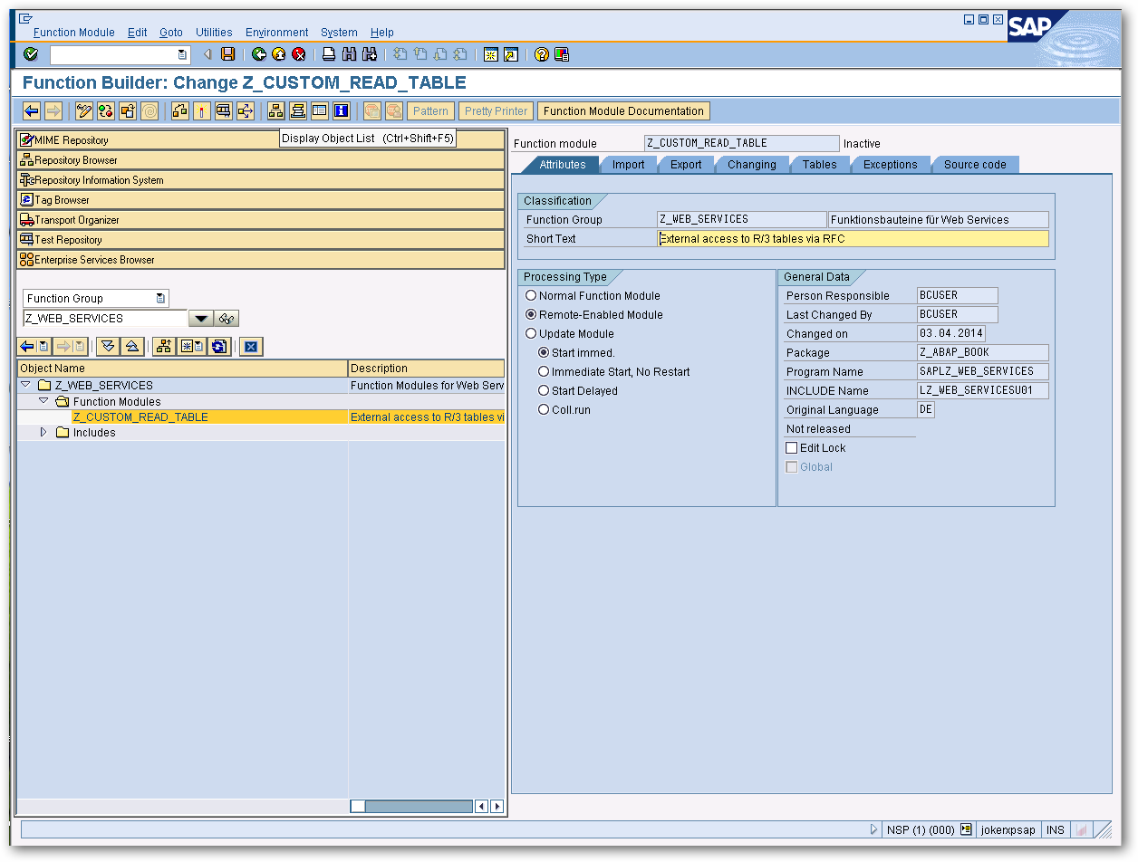Viewport: 1138px width, 862px height.
Task: Click the Display/Change pencil toggle icon
Action: click(x=84, y=111)
